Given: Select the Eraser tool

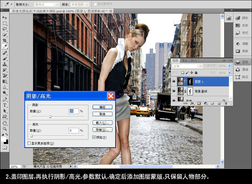Looking at the screenshot, I should 5,75.
